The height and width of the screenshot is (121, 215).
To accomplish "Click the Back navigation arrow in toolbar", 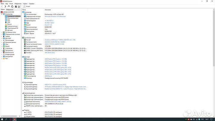I will coord(2,6).
